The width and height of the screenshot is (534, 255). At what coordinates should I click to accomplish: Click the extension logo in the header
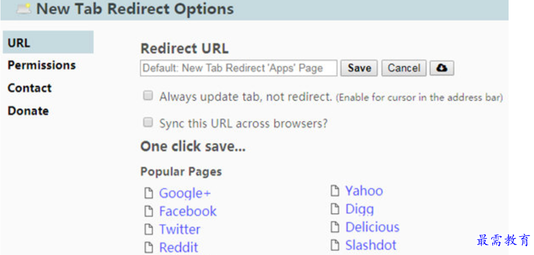click(x=24, y=9)
